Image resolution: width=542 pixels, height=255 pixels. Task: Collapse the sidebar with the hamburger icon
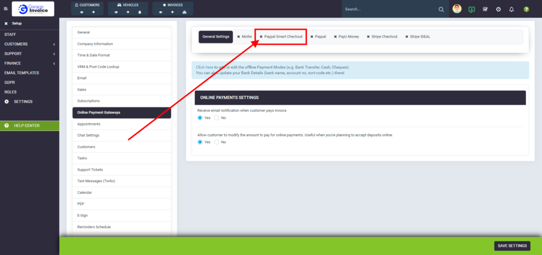pos(5,9)
